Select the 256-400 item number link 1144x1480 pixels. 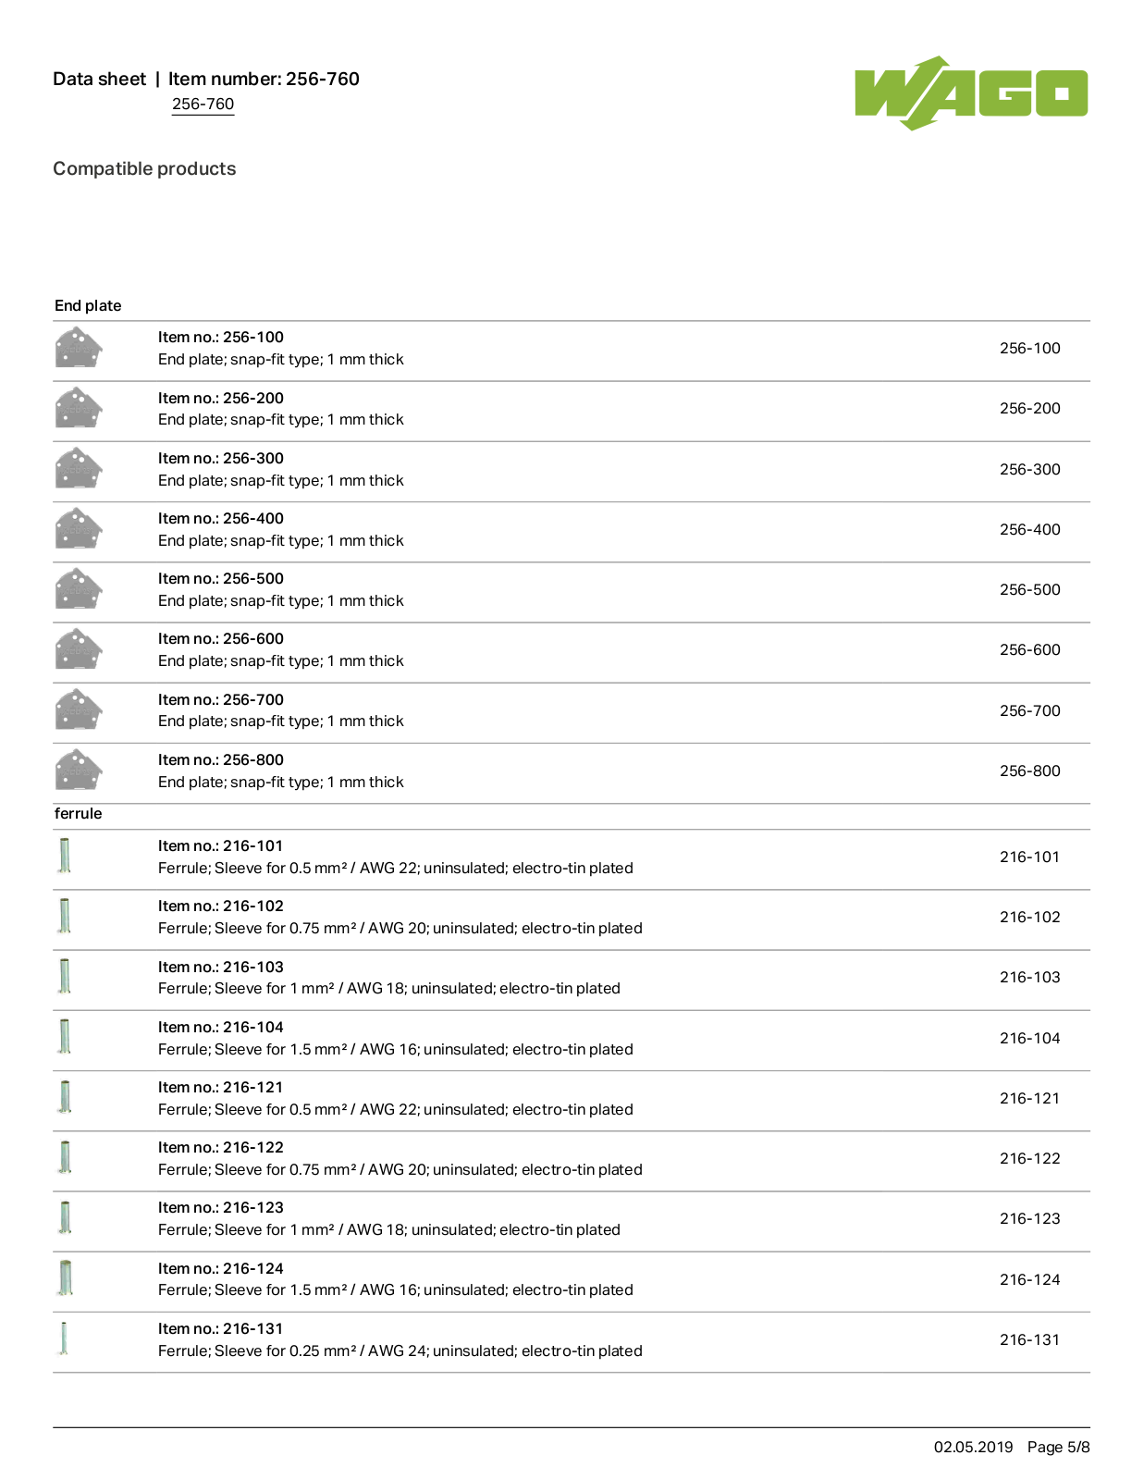(1029, 530)
